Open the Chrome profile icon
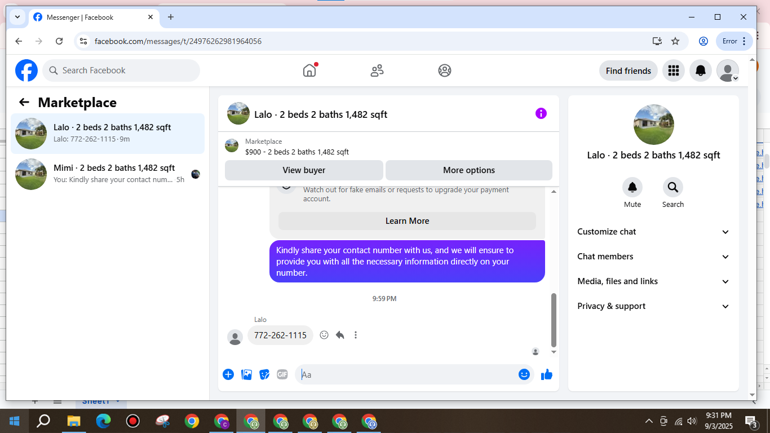770x433 pixels. (x=703, y=41)
